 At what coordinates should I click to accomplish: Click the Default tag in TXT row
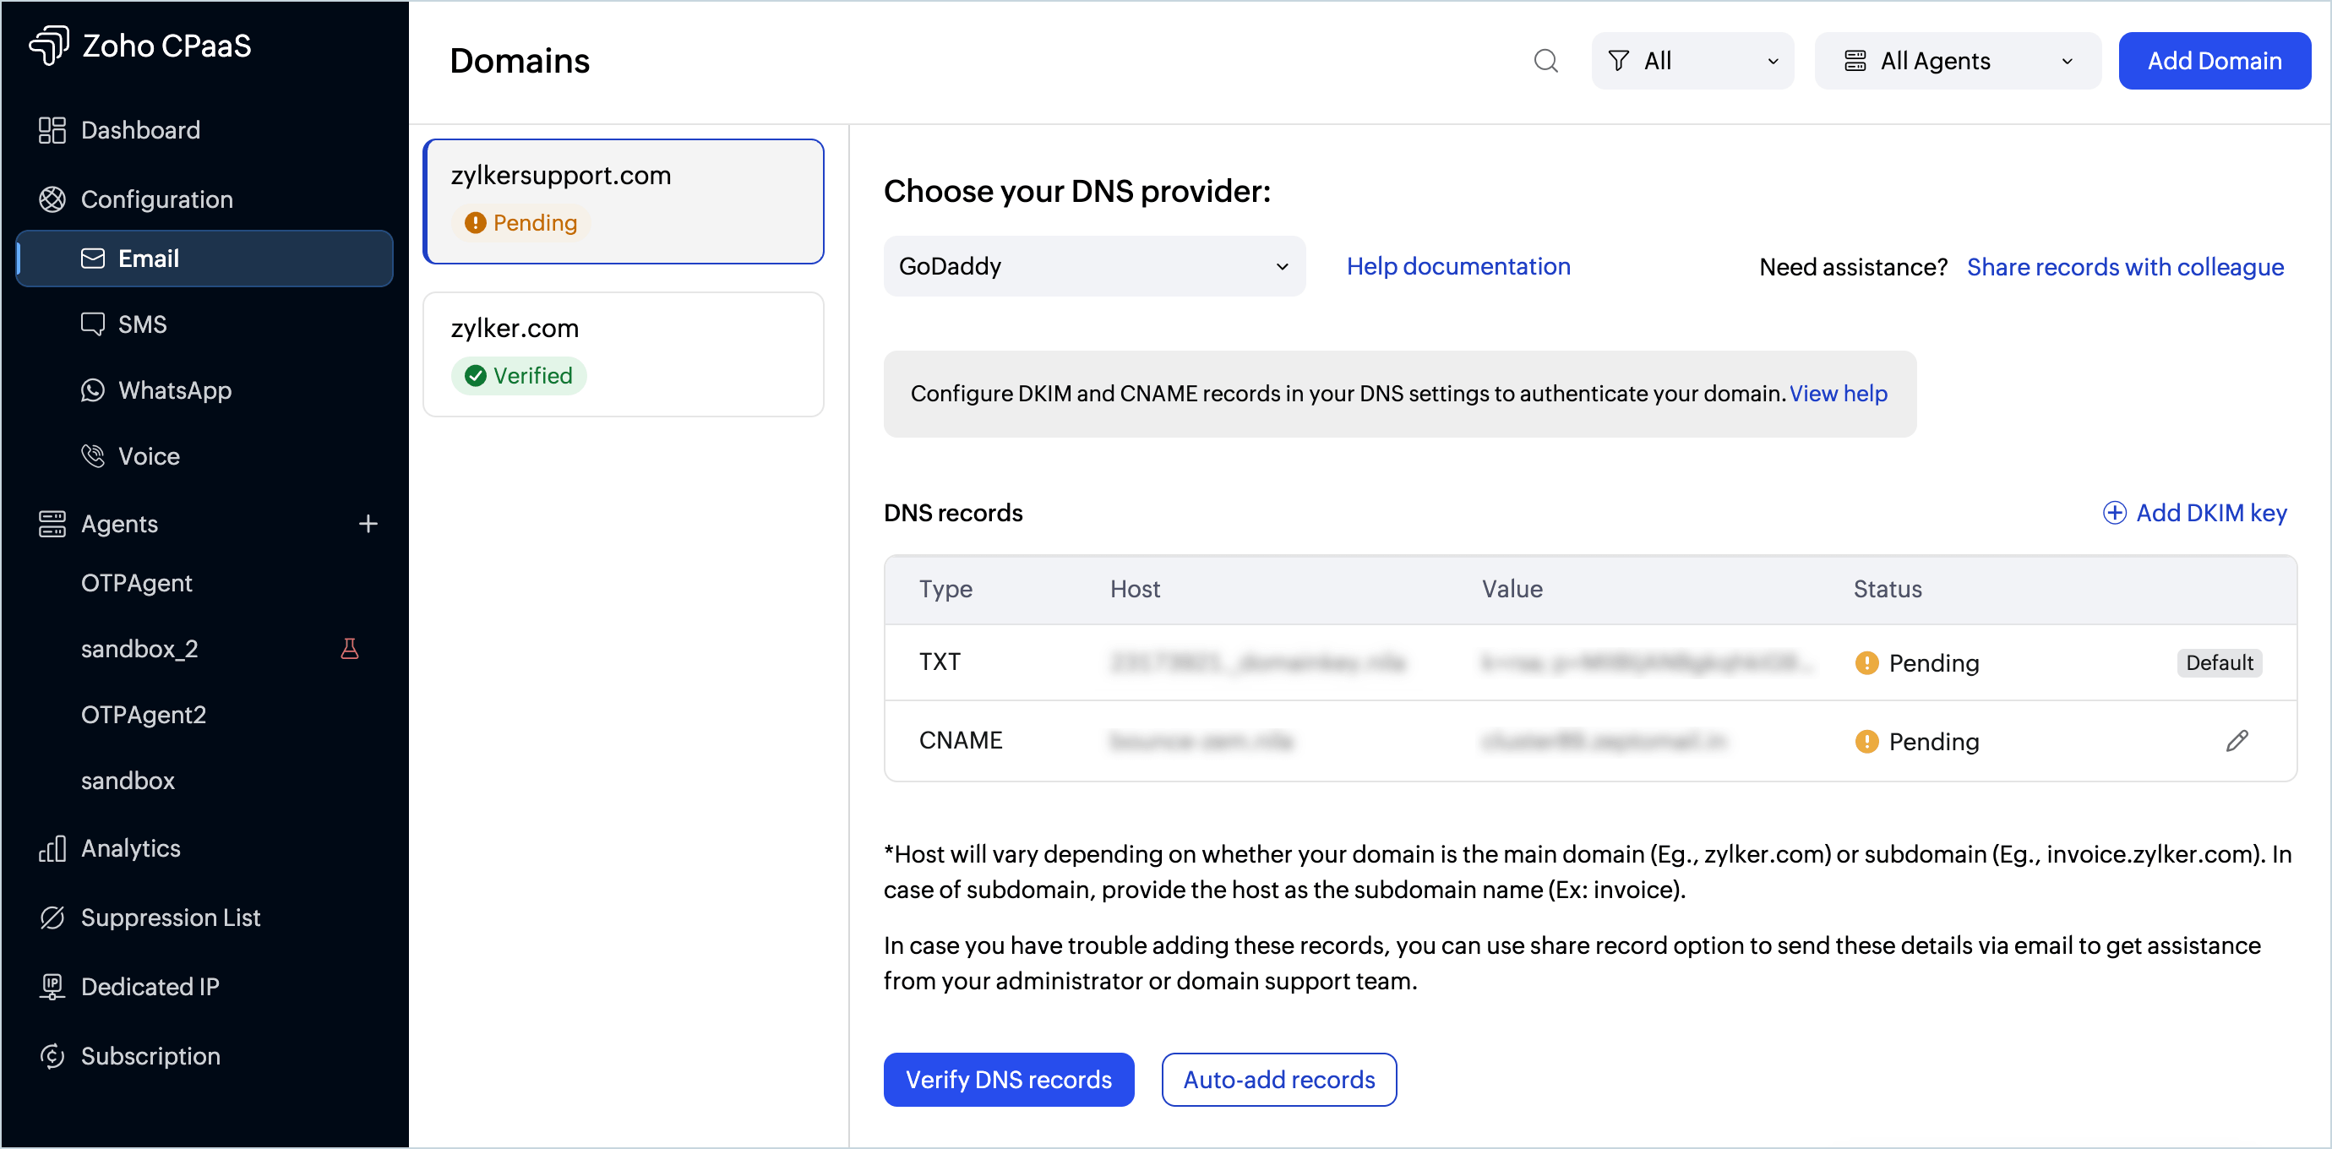coord(2219,662)
